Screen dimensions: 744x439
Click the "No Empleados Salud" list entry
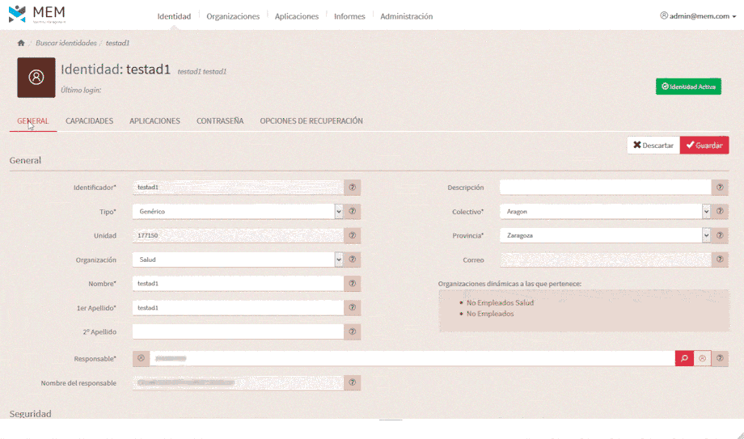click(500, 303)
